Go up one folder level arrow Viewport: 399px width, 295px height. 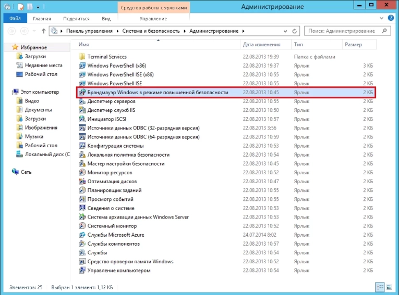point(43,31)
